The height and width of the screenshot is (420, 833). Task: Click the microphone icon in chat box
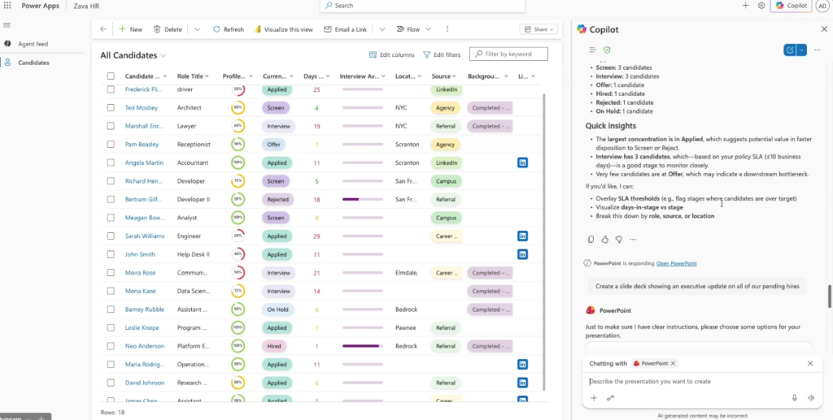pyautogui.click(x=794, y=398)
